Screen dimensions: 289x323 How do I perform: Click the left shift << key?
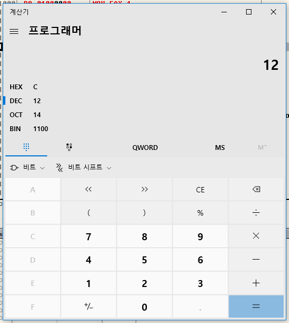click(x=88, y=189)
